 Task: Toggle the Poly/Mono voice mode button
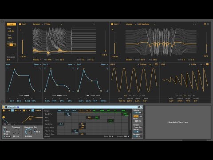[136, 116]
